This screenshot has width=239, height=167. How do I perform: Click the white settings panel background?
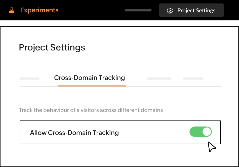[x=151, y=50]
